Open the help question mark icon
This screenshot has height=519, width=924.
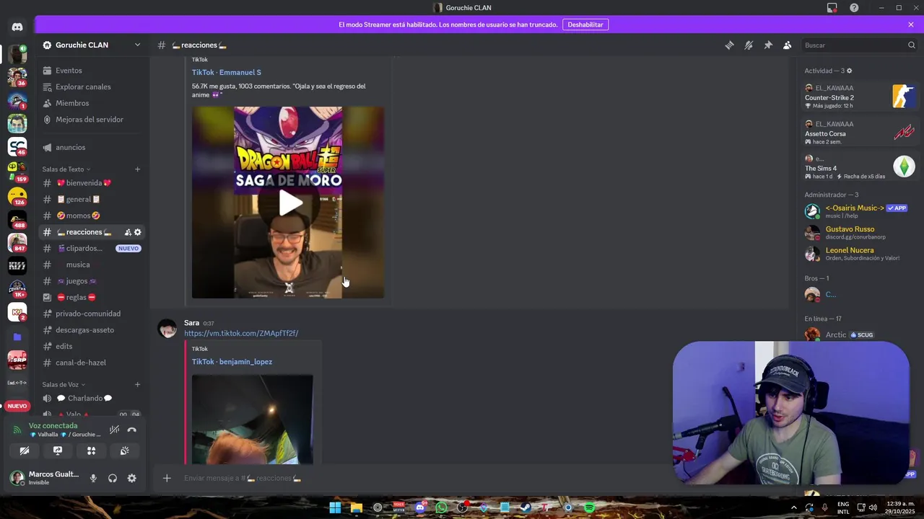[854, 8]
